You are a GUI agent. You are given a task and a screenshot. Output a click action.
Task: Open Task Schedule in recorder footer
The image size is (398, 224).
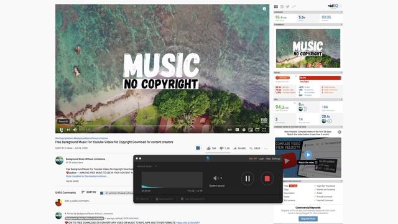point(193,199)
